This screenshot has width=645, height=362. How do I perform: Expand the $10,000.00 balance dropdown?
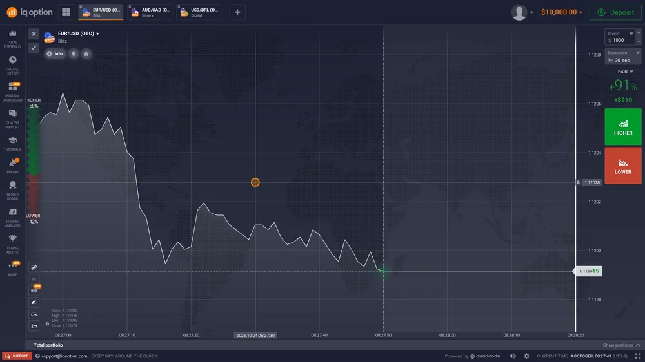point(562,12)
